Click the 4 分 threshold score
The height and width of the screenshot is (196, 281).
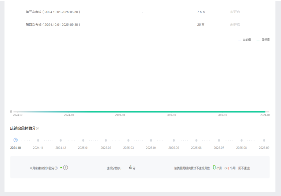[x=132, y=167]
